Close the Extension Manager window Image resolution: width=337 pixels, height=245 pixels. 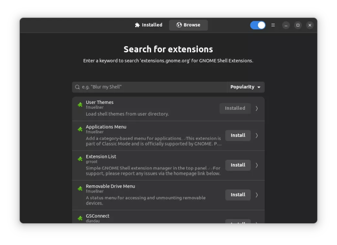click(x=310, y=25)
